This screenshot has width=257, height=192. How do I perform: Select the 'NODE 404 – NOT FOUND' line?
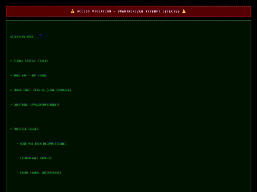click(29, 75)
